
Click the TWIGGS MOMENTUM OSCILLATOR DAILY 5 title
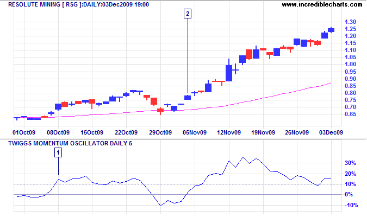coord(70,143)
